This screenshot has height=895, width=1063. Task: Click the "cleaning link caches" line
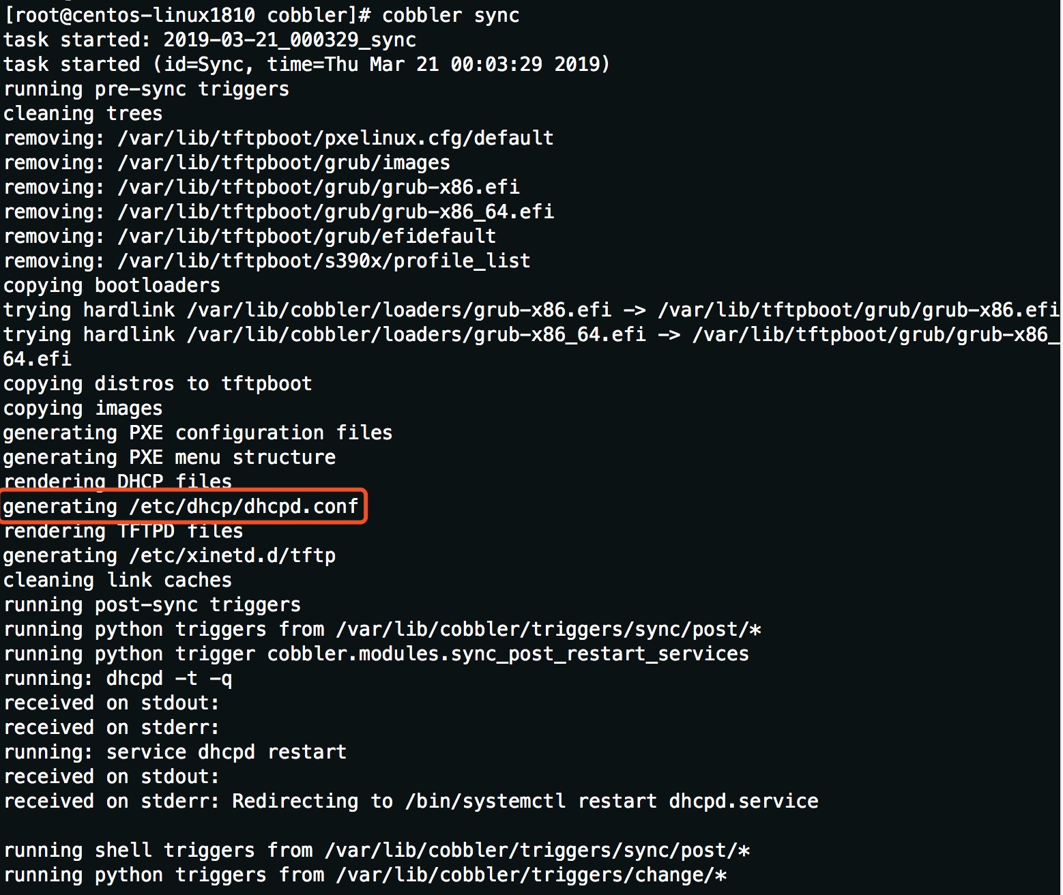pyautogui.click(x=117, y=580)
